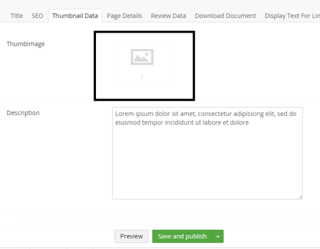This screenshot has height=249, width=320.
Task: Click the word consectetur in the description
Action: 215,114
